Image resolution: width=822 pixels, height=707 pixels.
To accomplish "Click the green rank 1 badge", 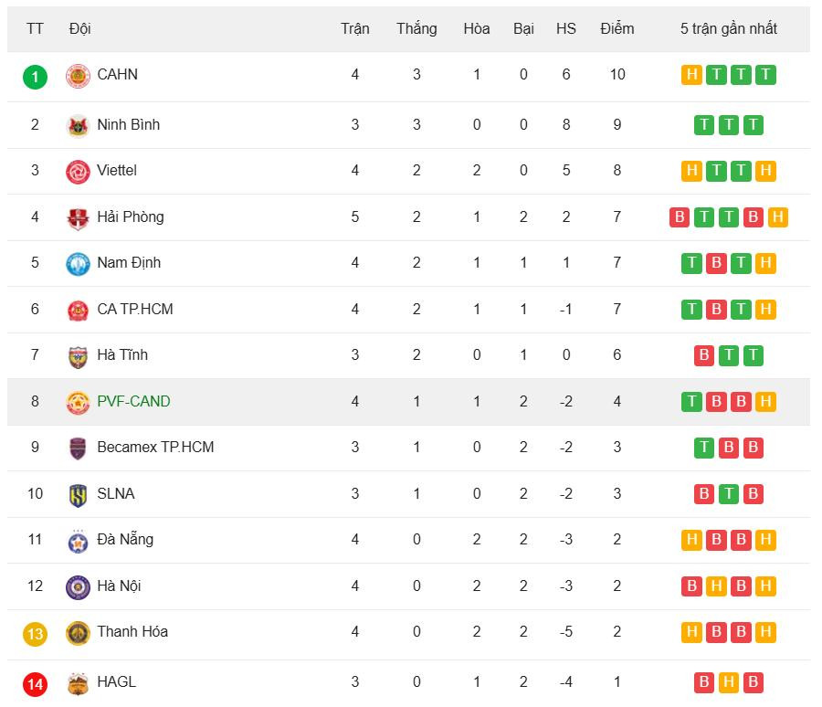I will pyautogui.click(x=35, y=76).
